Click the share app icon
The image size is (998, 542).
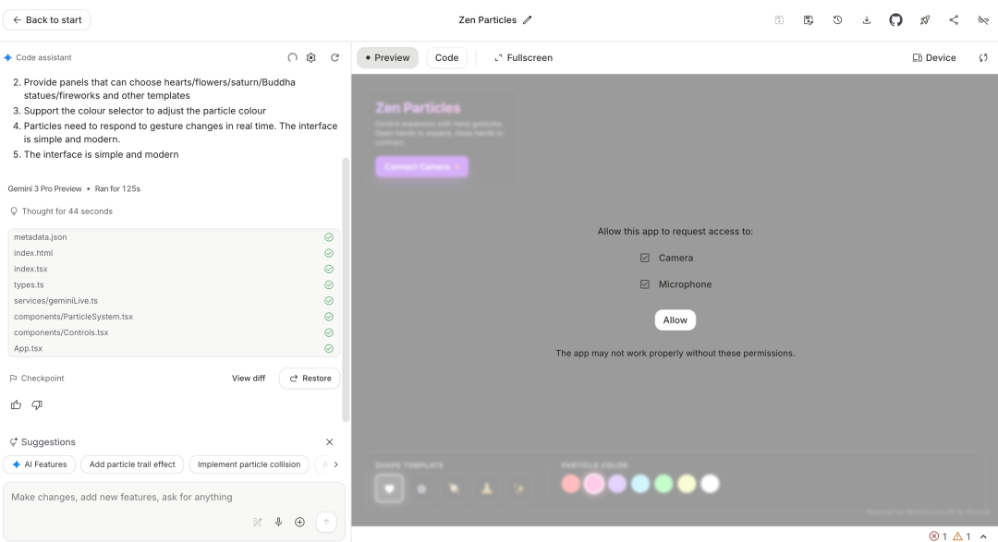(x=954, y=19)
